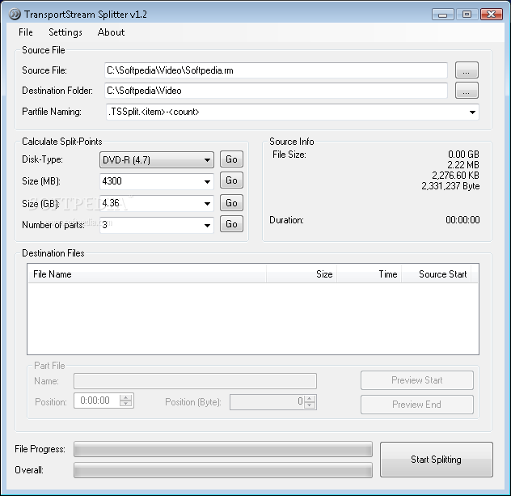511x496 pixels.
Task: Click the Position time spinner arrows
Action: pyautogui.click(x=126, y=401)
